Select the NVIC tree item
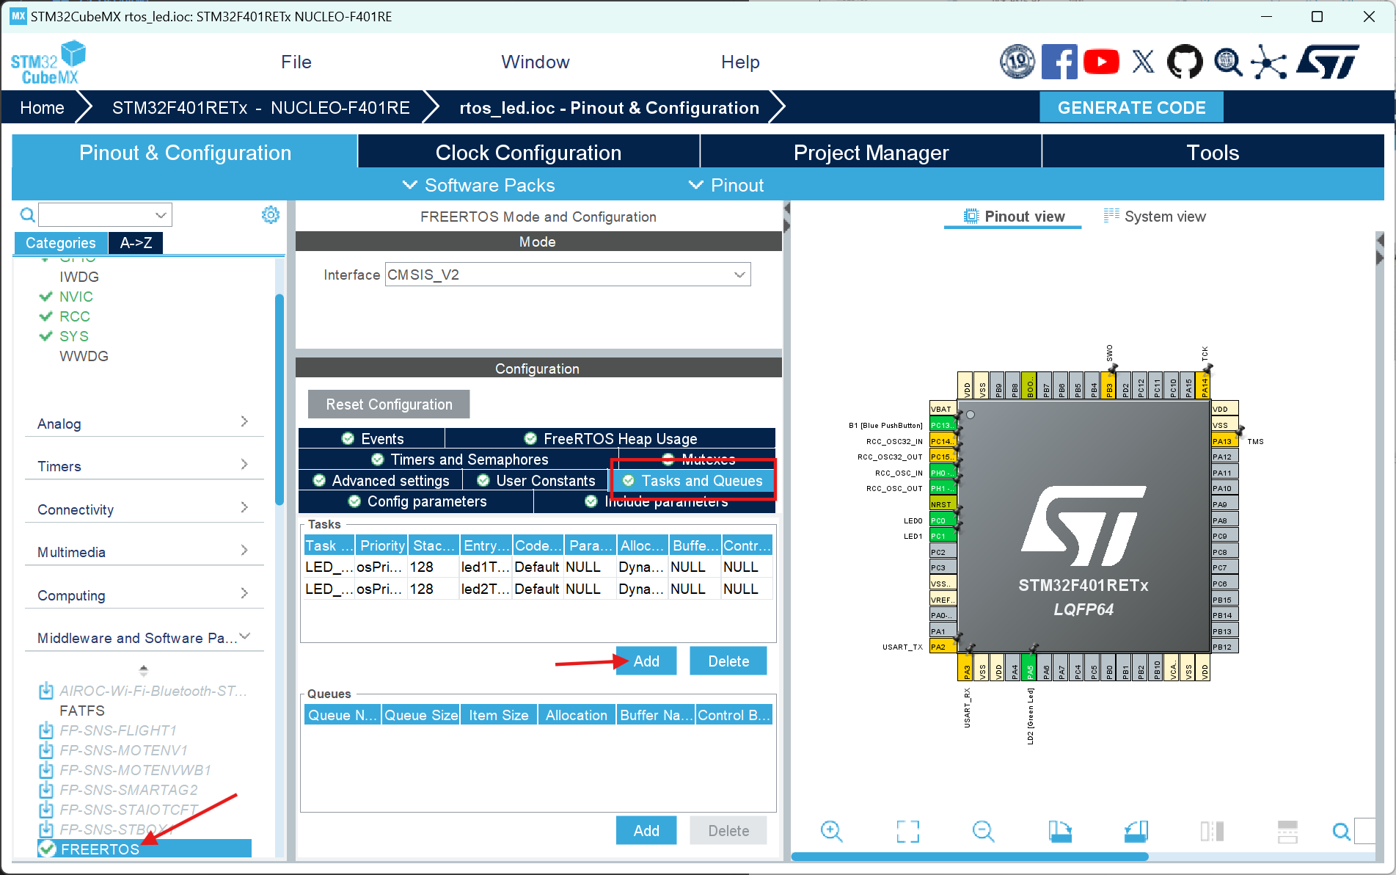 (76, 297)
